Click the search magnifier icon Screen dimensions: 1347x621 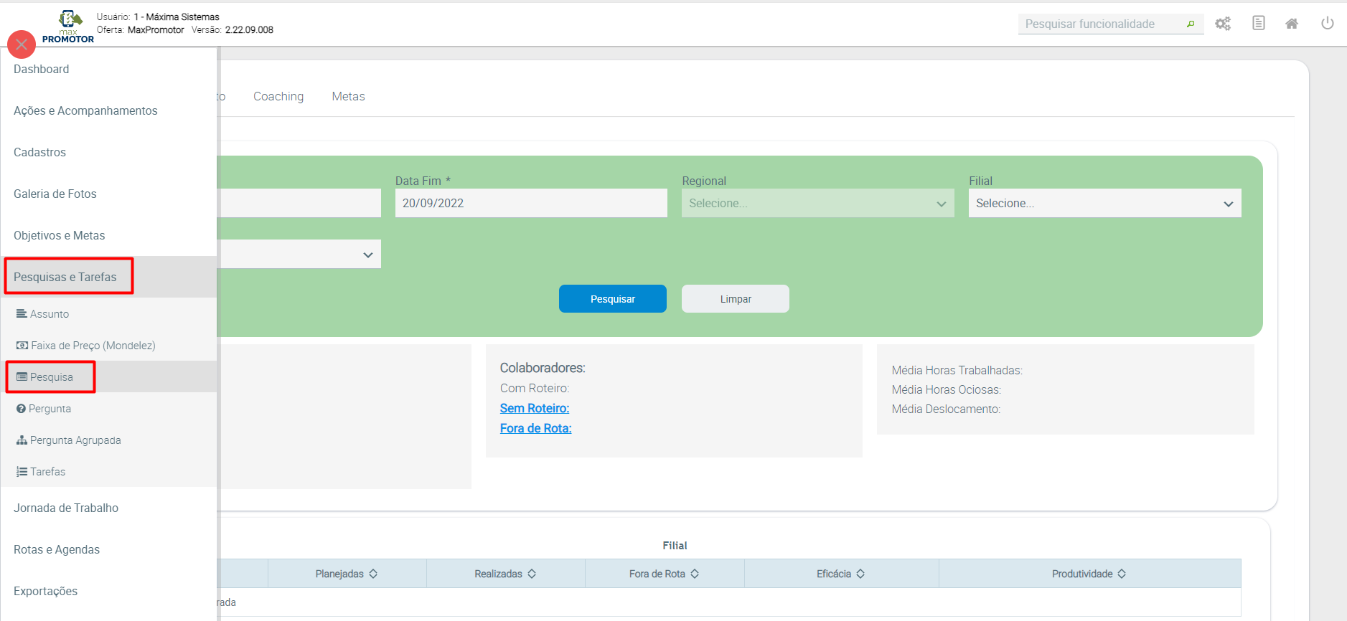point(1191,24)
